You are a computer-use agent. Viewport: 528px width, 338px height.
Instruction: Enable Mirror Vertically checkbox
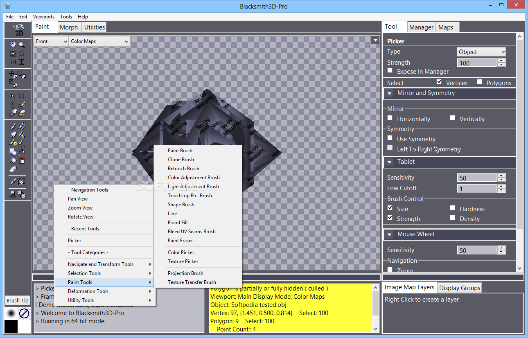coord(452,118)
